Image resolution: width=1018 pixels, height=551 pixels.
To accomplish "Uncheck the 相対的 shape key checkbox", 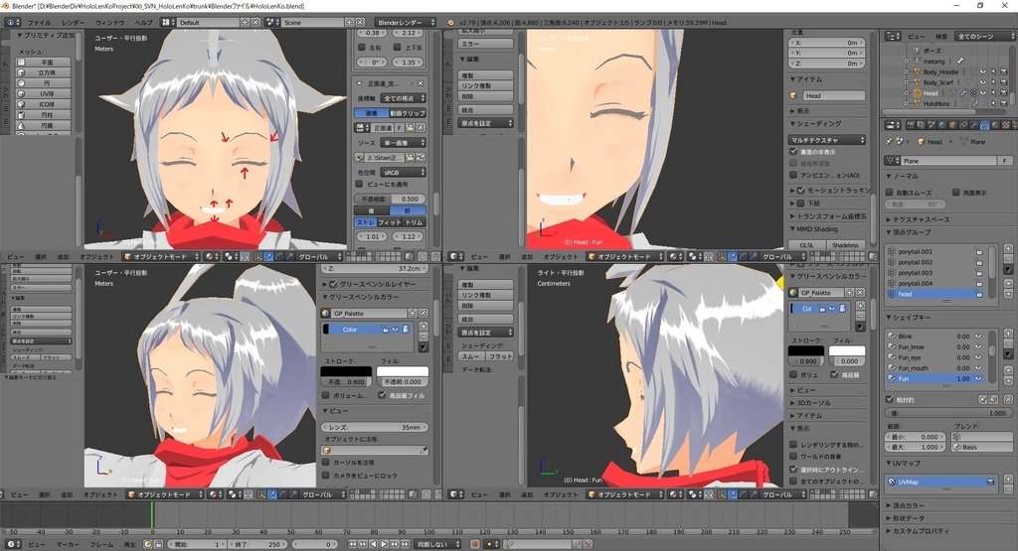I will pyautogui.click(x=890, y=400).
